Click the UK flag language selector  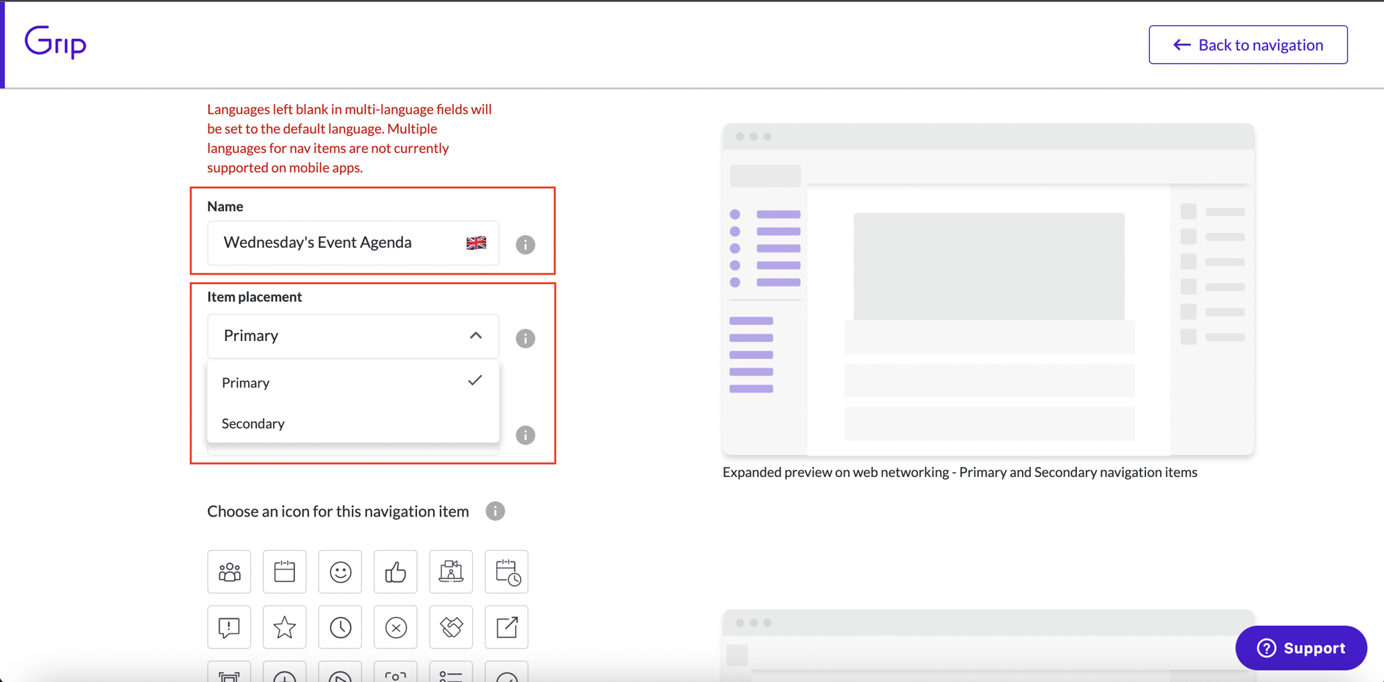475,243
